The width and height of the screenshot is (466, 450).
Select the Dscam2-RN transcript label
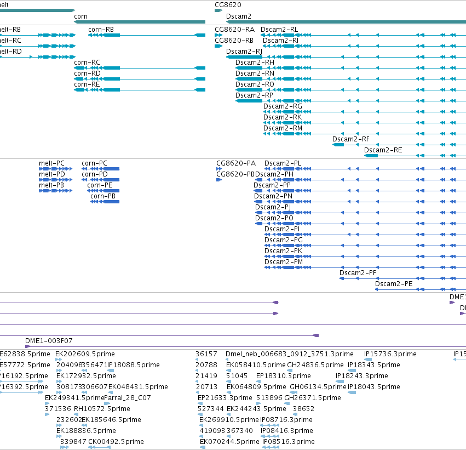[255, 73]
